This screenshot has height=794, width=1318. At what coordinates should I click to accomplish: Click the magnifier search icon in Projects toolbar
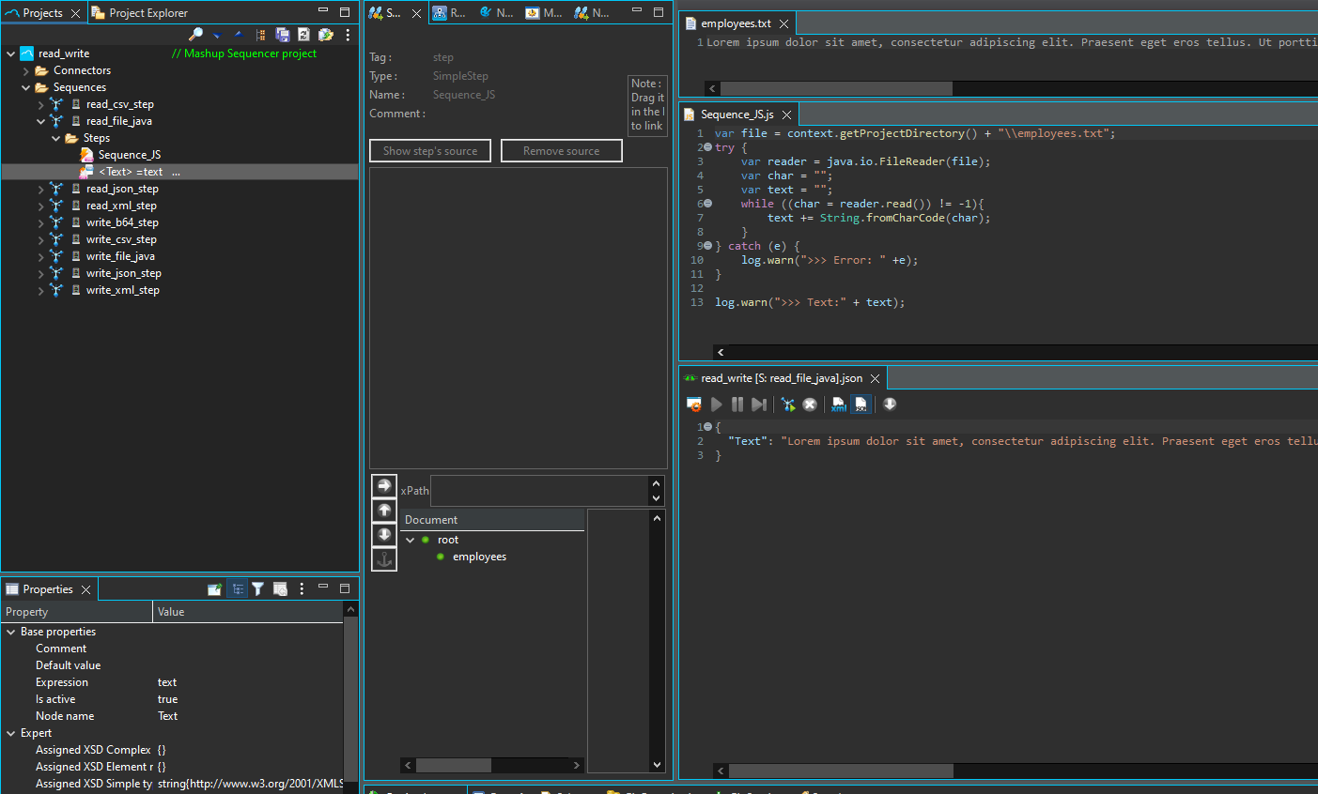coord(195,35)
